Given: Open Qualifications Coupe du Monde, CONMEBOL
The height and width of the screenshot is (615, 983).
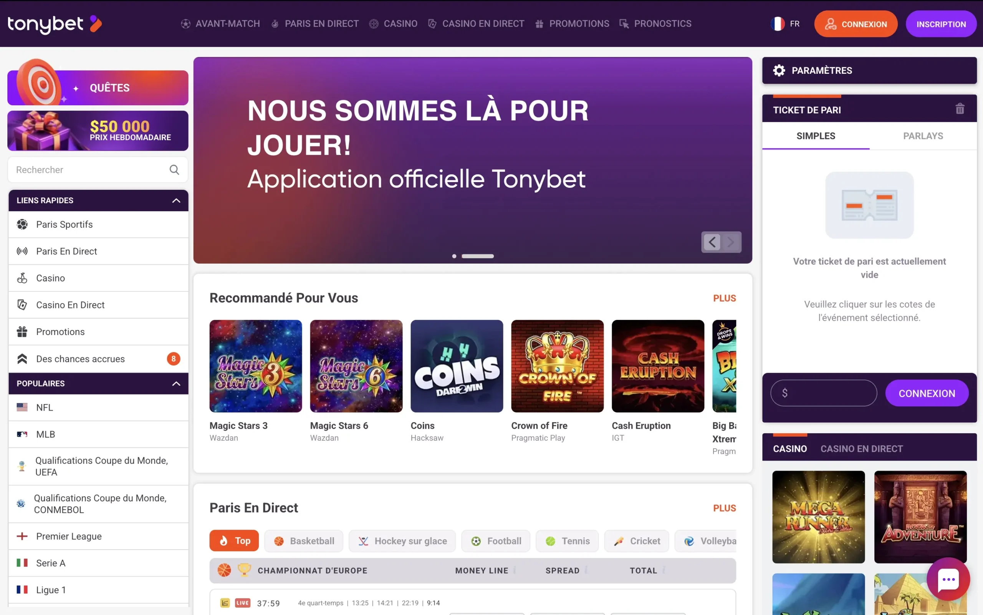Looking at the screenshot, I should (98, 504).
